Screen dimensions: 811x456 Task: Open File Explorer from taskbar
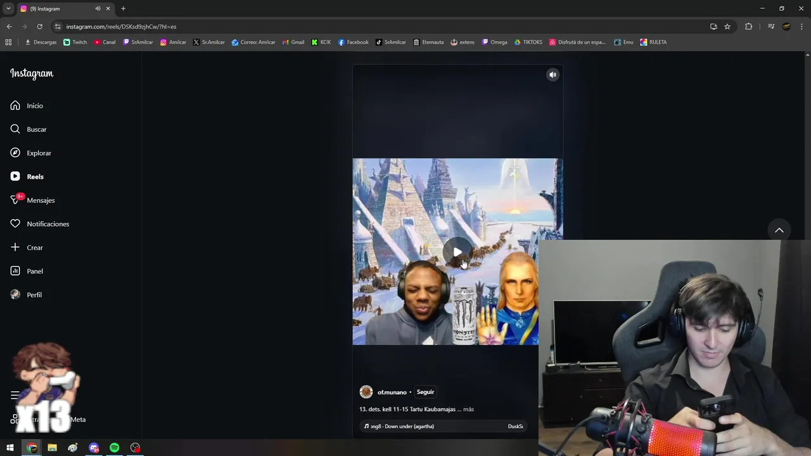[x=52, y=448]
